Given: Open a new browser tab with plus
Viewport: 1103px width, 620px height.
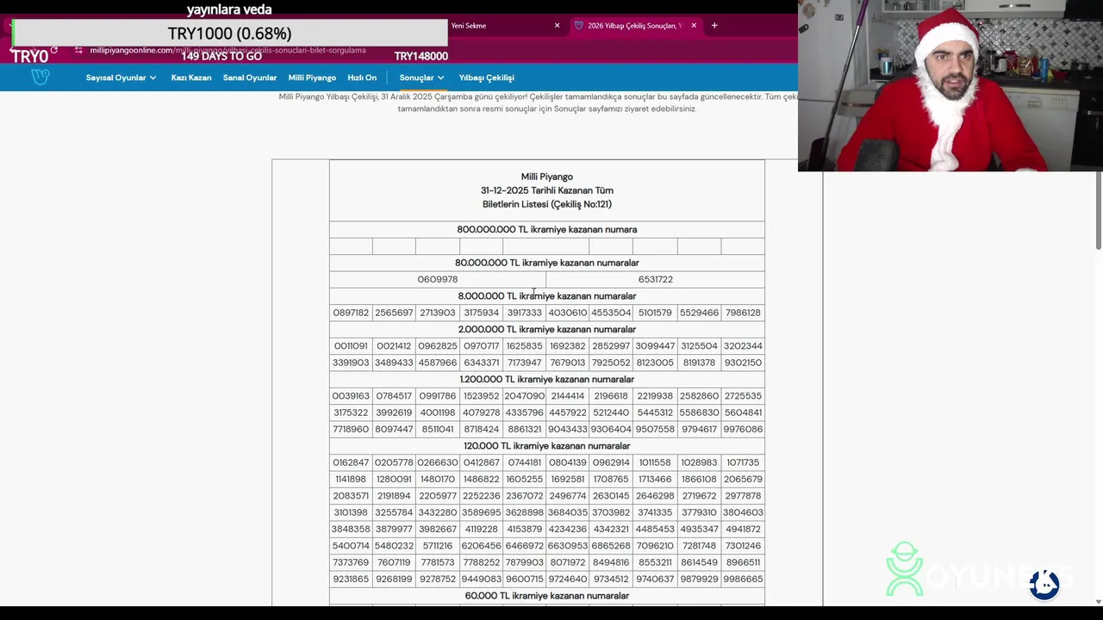Looking at the screenshot, I should (714, 26).
